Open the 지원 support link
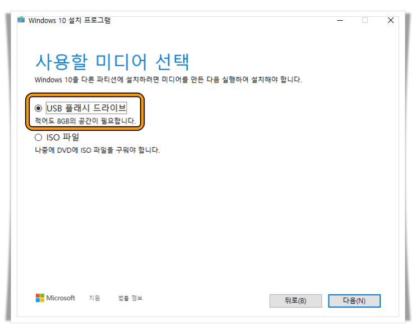Image resolution: width=416 pixels, height=334 pixels. pos(94,298)
